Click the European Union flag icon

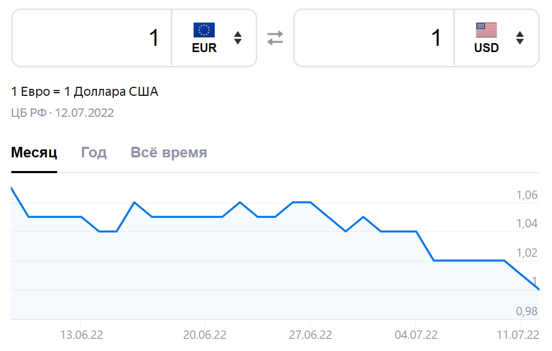pos(204,30)
